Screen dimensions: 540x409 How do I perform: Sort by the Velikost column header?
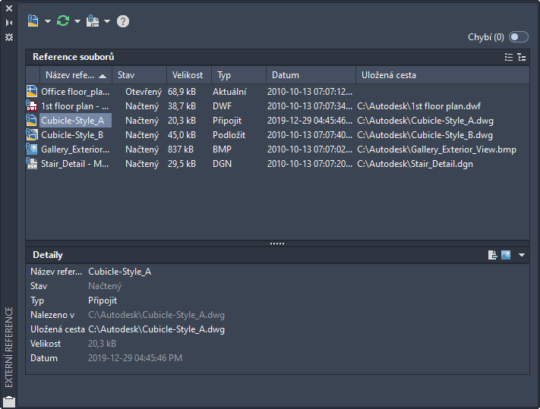188,75
